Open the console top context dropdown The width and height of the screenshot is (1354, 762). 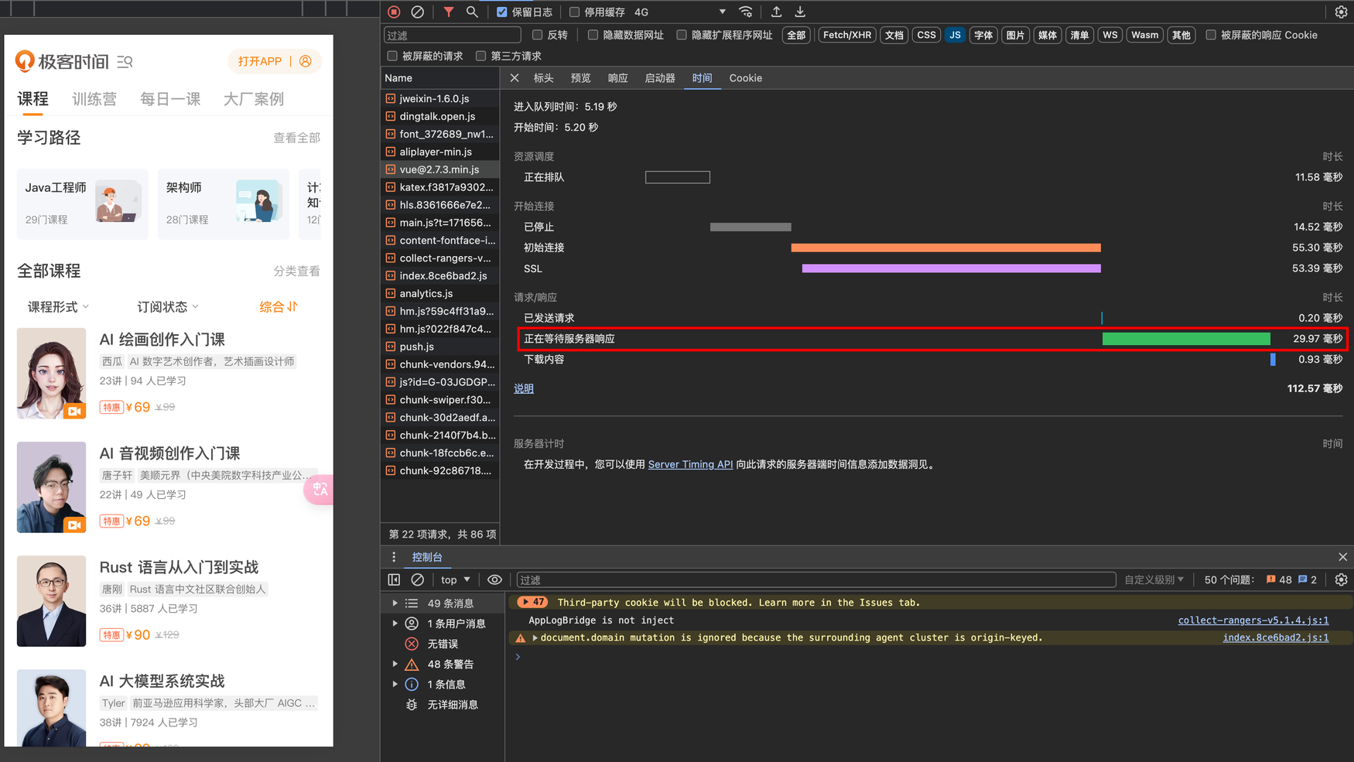pos(455,579)
